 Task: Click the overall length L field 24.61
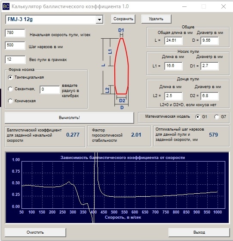173,40
